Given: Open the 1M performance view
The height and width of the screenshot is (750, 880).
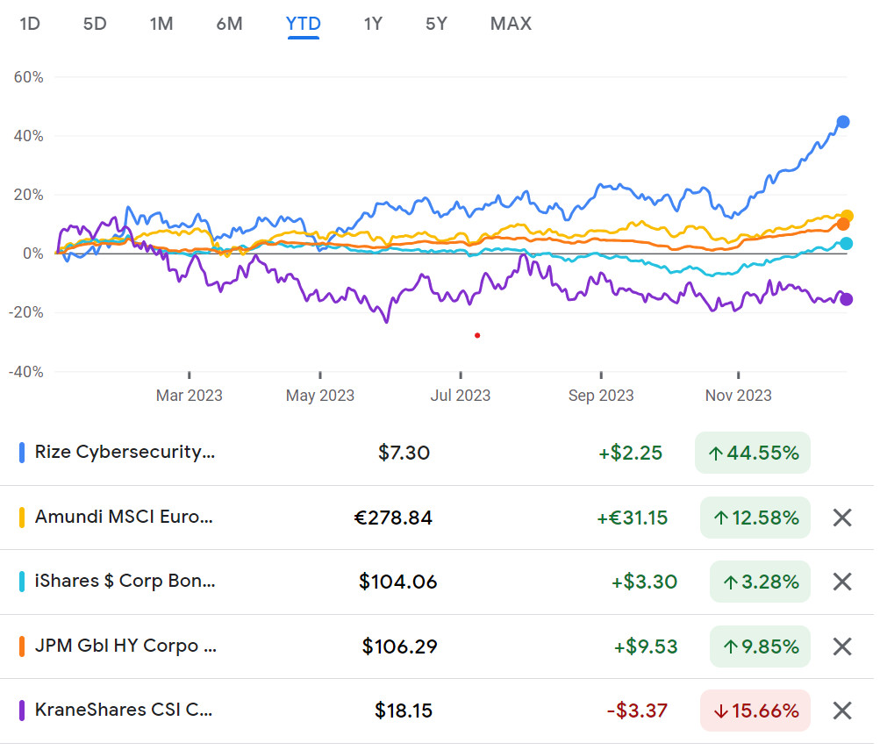Looking at the screenshot, I should coord(161,24).
